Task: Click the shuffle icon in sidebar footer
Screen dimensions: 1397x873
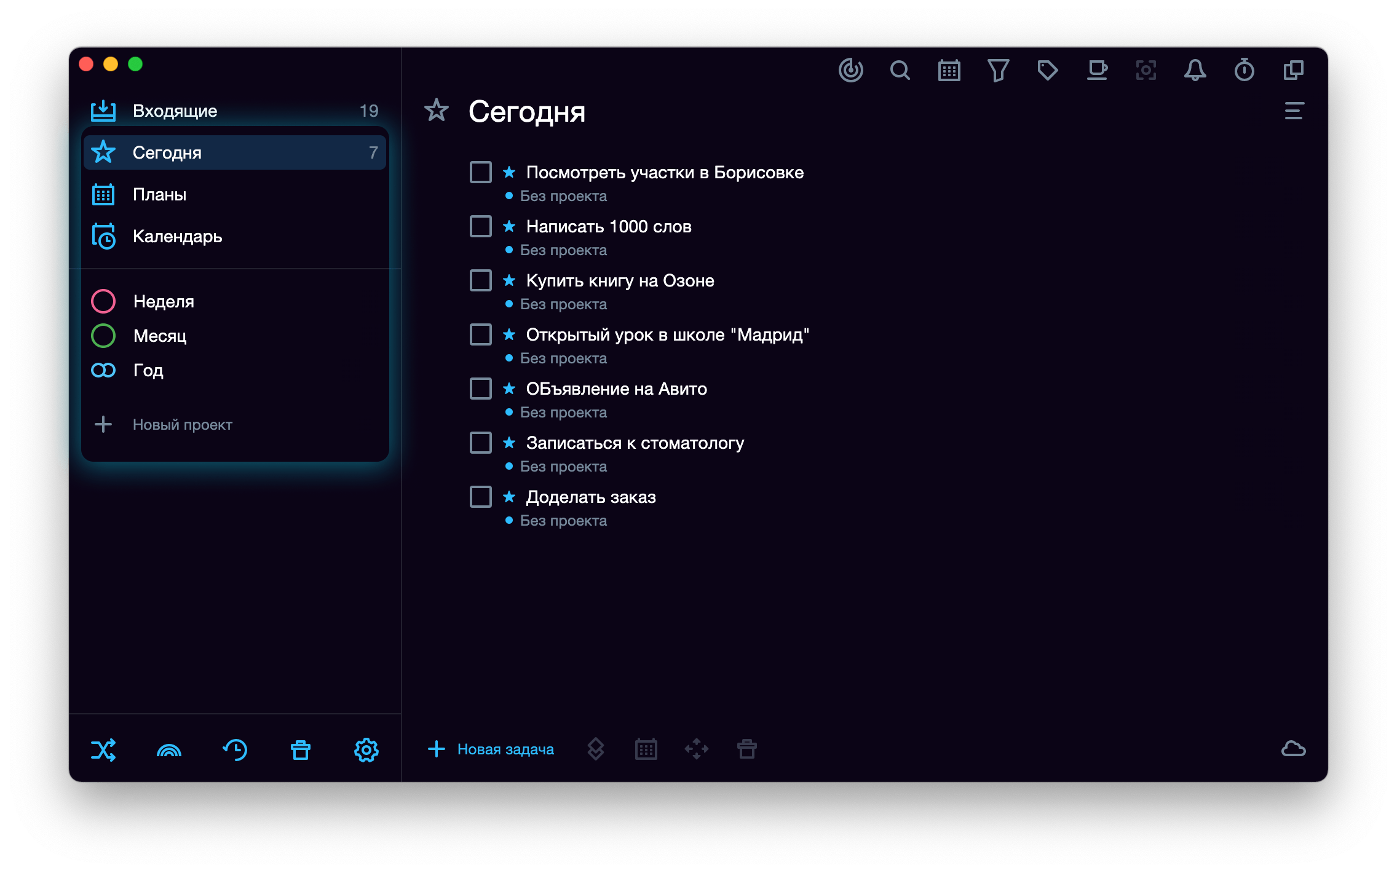Action: click(103, 750)
